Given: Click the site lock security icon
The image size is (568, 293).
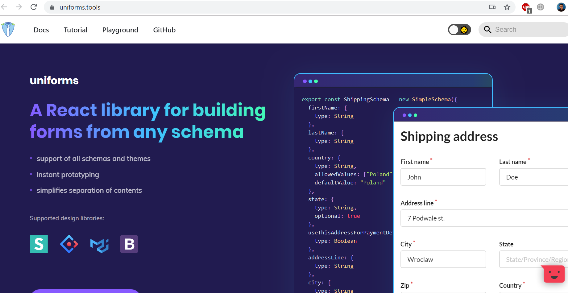Looking at the screenshot, I should 52,7.
